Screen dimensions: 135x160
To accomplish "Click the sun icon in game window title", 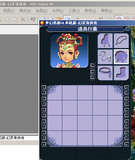I will pyautogui.click(x=42, y=23).
